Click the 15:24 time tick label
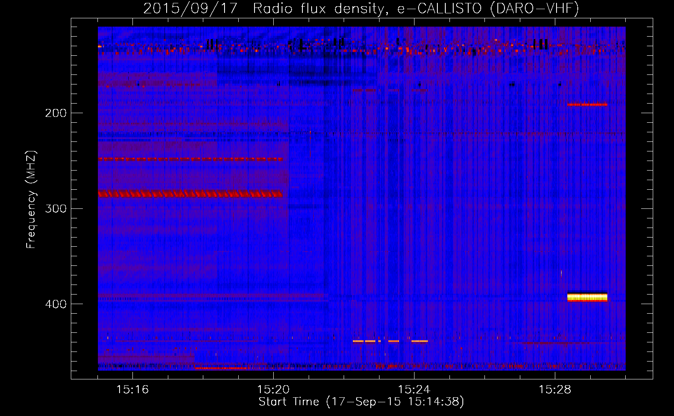This screenshot has height=416, width=674. point(414,390)
